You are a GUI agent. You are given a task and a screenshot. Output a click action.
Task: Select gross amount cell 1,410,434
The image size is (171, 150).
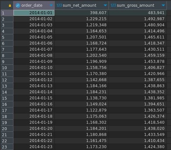coord(138,141)
